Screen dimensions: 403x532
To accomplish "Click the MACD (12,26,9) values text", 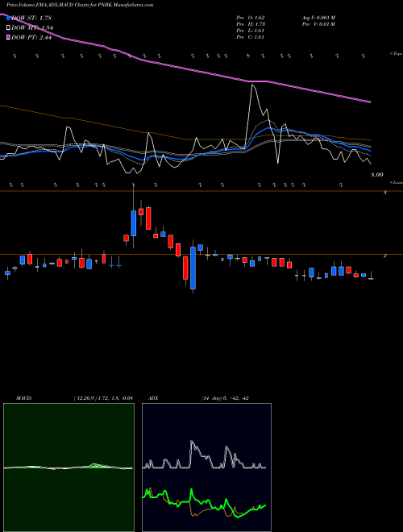I will tap(103, 398).
